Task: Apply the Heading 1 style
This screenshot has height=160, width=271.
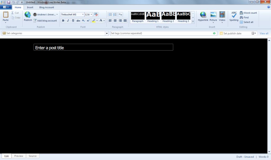Action: pos(153,17)
